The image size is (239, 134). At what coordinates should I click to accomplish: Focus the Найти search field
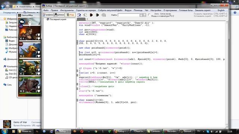coord(128,15)
